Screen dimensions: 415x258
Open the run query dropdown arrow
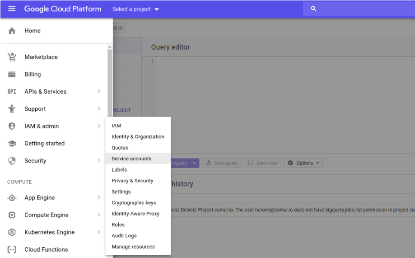[x=195, y=163]
